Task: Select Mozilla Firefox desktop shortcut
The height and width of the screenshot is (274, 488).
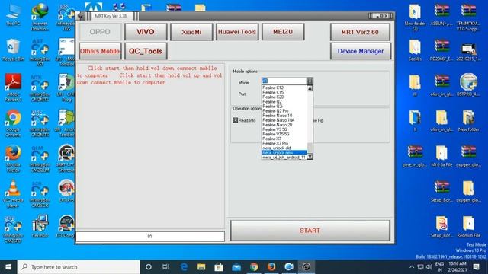Action: 13,158
